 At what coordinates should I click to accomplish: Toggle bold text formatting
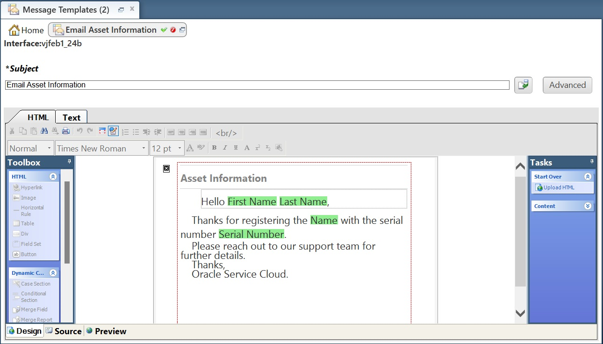coord(214,148)
